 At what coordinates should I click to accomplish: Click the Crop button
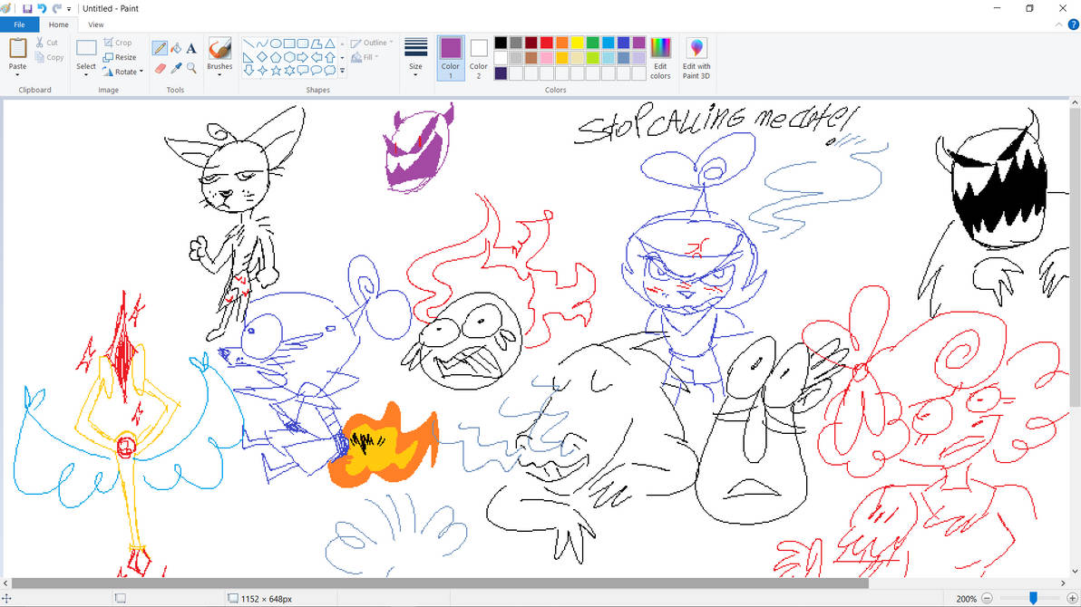click(117, 43)
